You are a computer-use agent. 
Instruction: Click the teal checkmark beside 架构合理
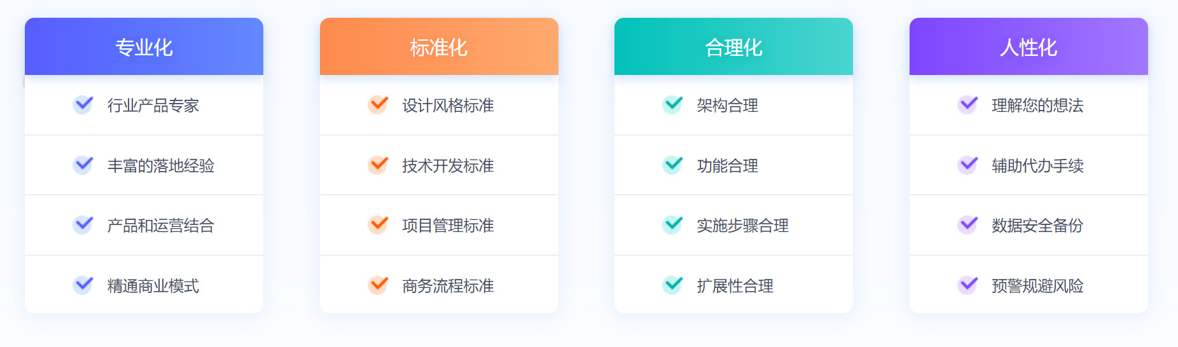(x=672, y=105)
